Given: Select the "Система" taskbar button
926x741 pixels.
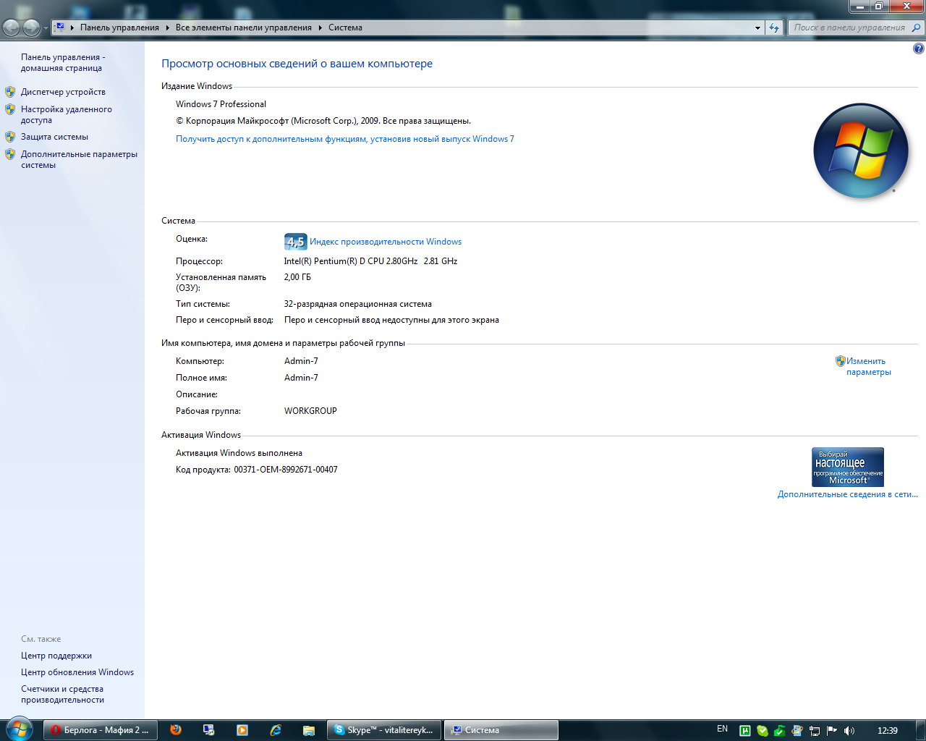Looking at the screenshot, I should pos(501,730).
